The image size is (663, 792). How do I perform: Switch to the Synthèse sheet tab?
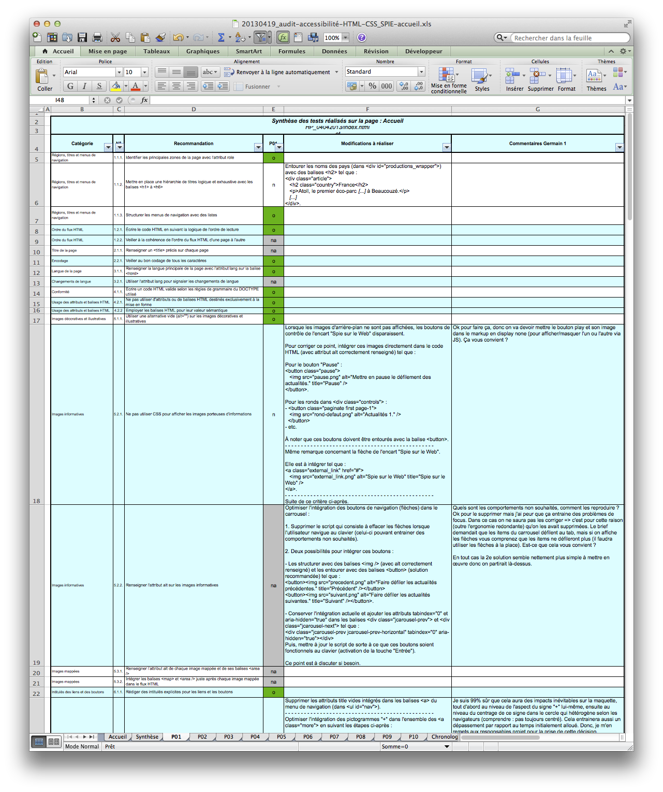click(147, 737)
